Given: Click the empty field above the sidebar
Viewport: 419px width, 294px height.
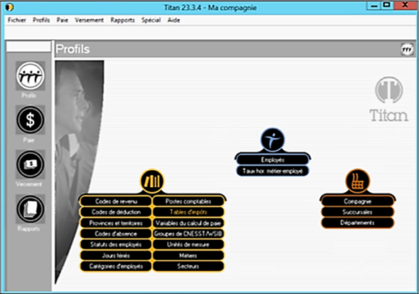Looking at the screenshot, I should tap(28, 47).
